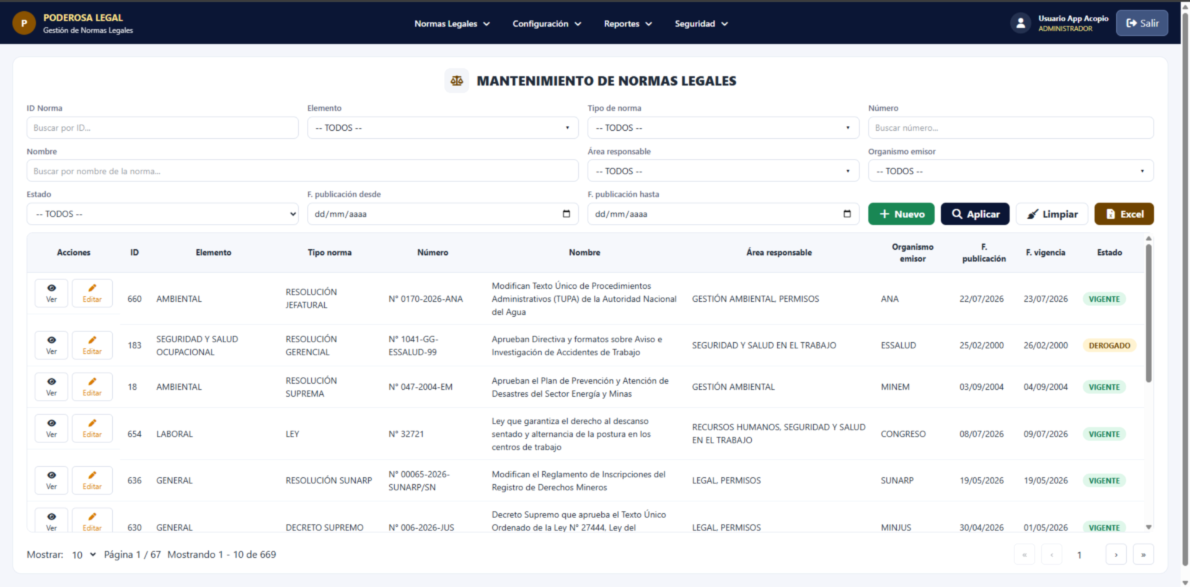Change the Mostrar rows-per-page selector
The width and height of the screenshot is (1190, 587).
click(84, 555)
